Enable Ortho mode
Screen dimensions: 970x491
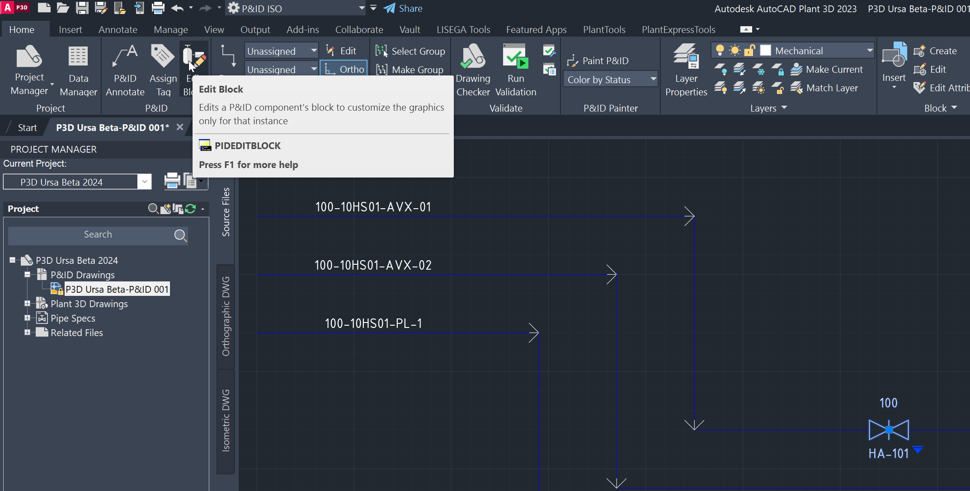coord(344,69)
